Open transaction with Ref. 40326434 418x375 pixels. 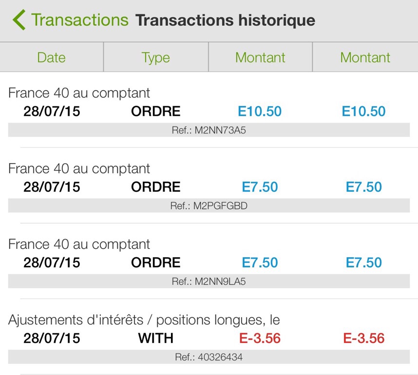209,357
